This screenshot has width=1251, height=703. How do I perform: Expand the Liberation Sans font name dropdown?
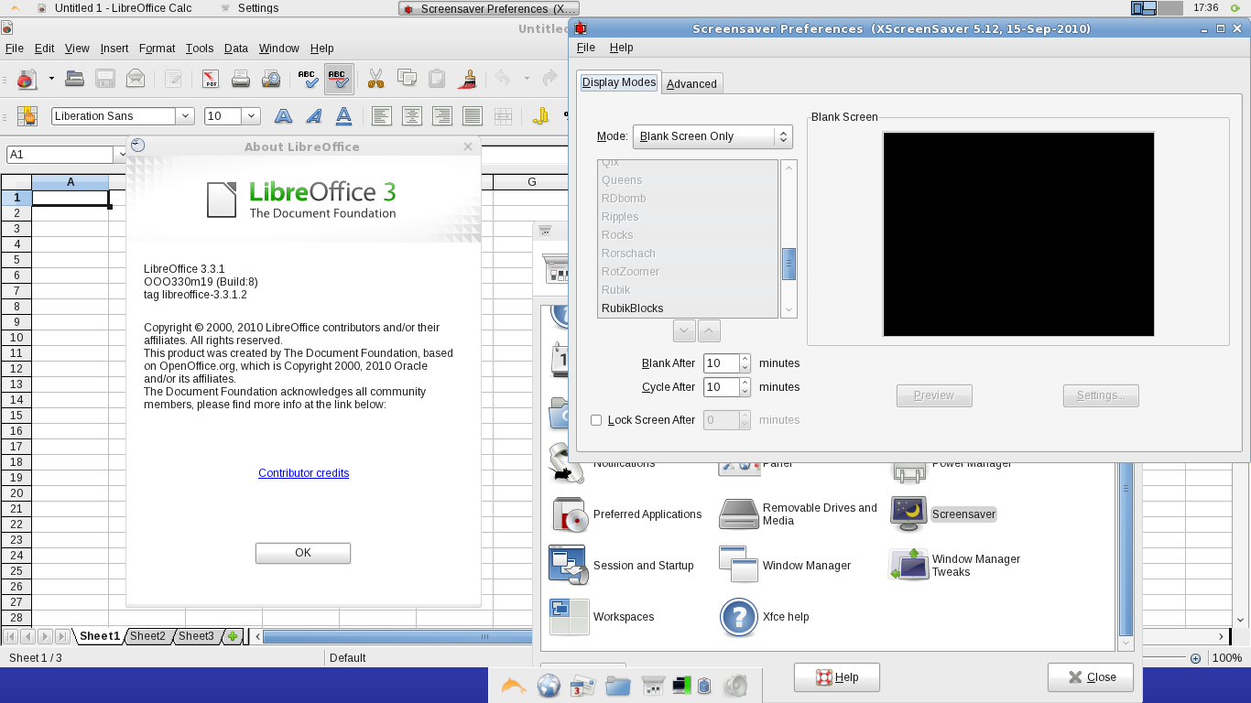tap(186, 116)
